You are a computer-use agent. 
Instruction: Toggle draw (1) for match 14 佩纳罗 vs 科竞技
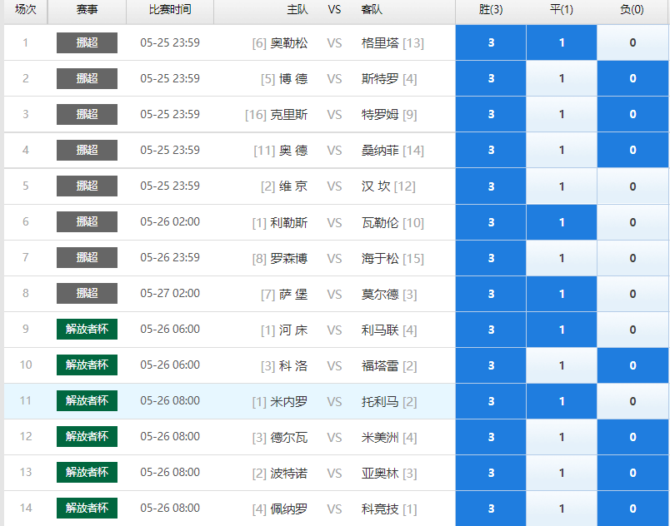point(562,509)
